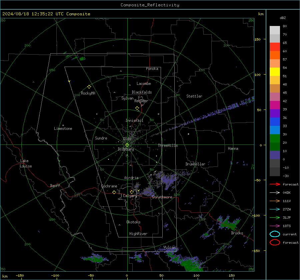Click the cyan 27ZW arrow legend icon

[x=275, y=209]
